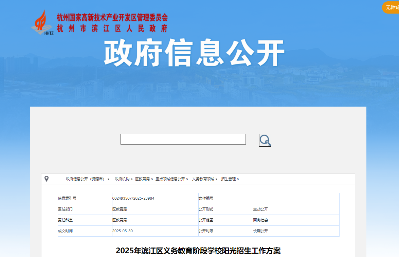Click the 长期公开 table value
Viewport: 399px width, 257px height.
click(x=260, y=231)
